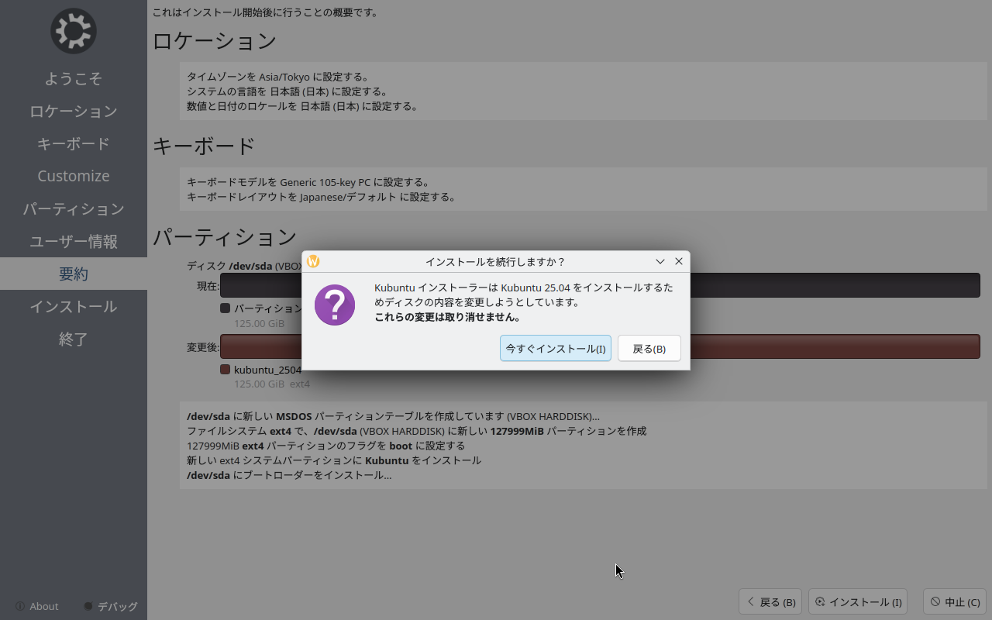Click the Japanese/デフォルト keyboard layout line
992x620 pixels.
(322, 197)
